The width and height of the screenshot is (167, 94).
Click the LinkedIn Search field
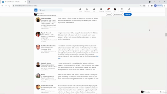(50, 10)
